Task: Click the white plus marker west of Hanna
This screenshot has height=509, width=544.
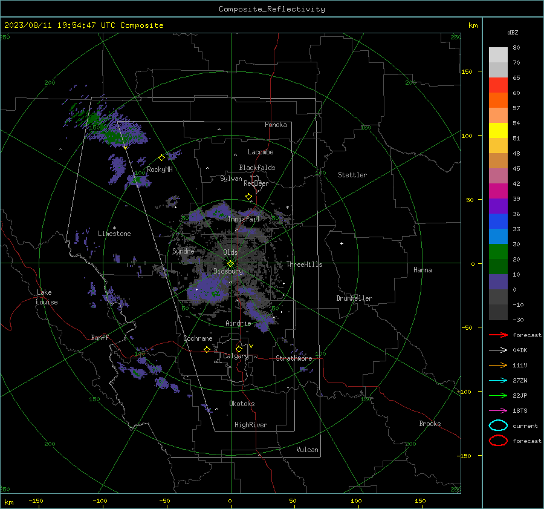Action: 342,243
